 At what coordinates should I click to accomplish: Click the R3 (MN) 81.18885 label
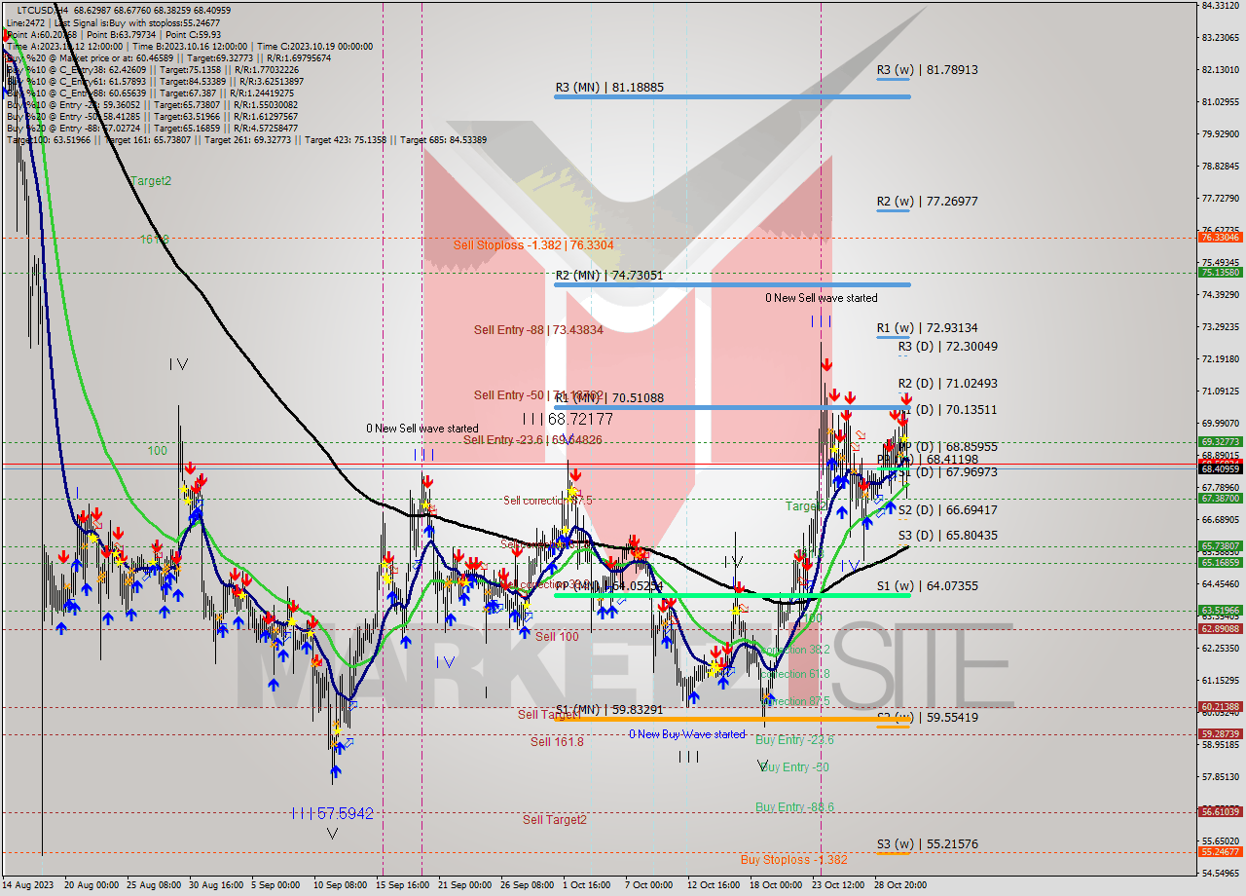(609, 87)
